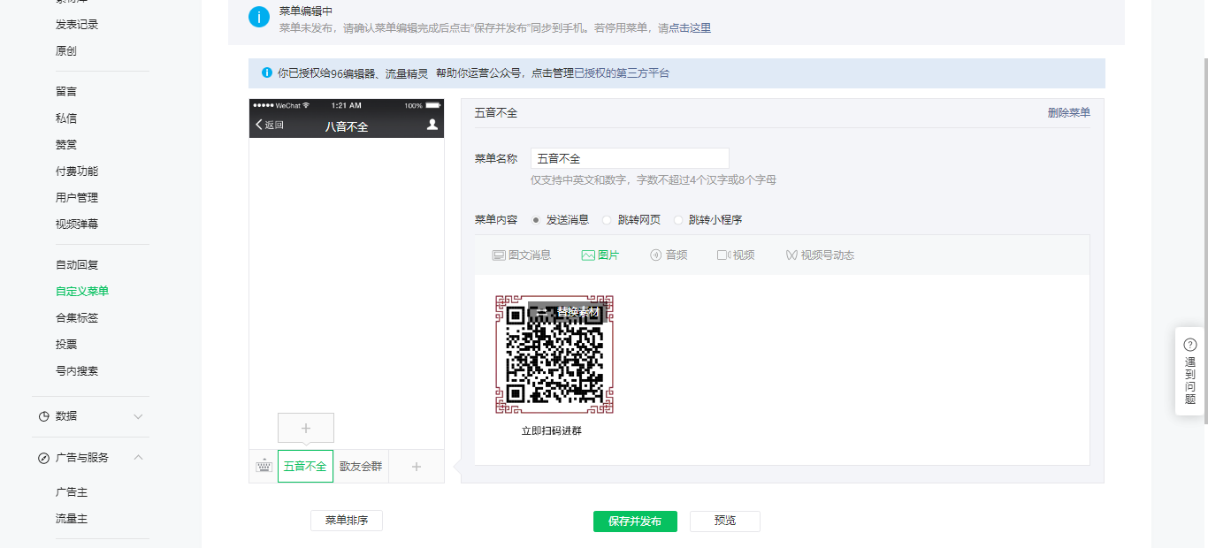
Task: Open 合集标签 in sidebar
Action: tap(77, 318)
